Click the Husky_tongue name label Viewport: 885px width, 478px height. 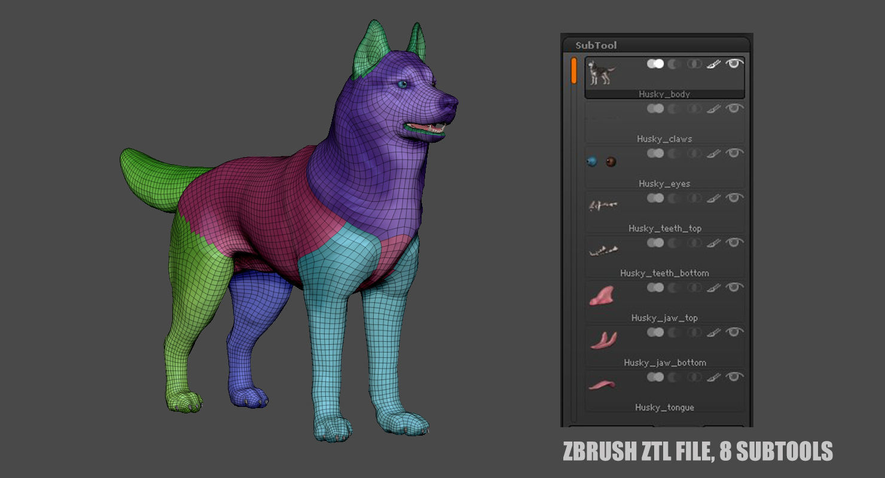click(664, 407)
